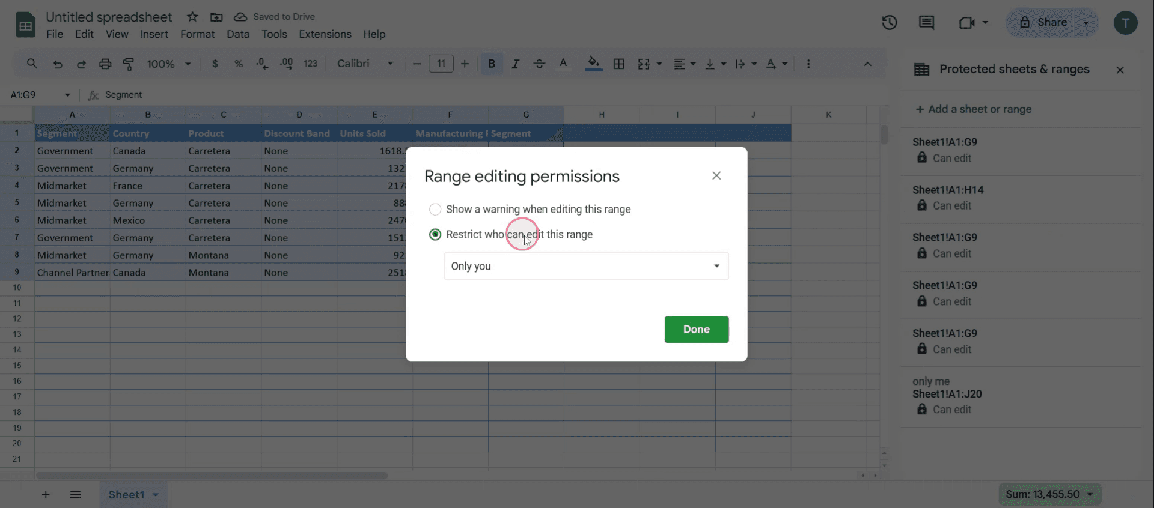The image size is (1154, 508).
Task: Star the Untitled spreadsheet
Action: click(192, 17)
